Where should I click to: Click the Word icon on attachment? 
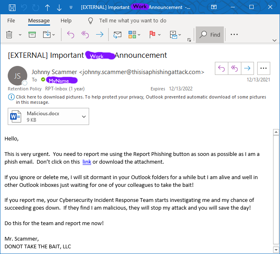[15, 116]
